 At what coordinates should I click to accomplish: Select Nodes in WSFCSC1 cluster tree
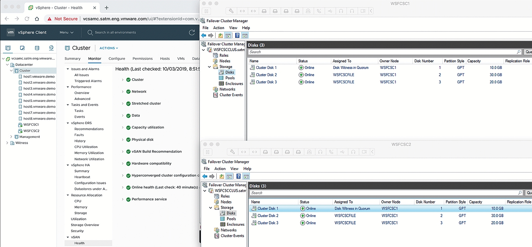tap(225, 61)
